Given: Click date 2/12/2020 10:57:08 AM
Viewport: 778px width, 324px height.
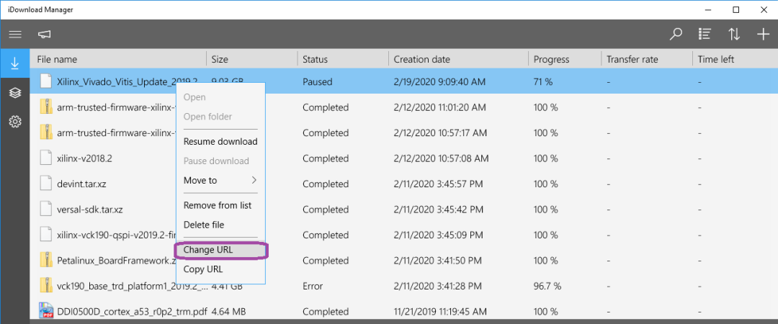Looking at the screenshot, I should [441, 158].
